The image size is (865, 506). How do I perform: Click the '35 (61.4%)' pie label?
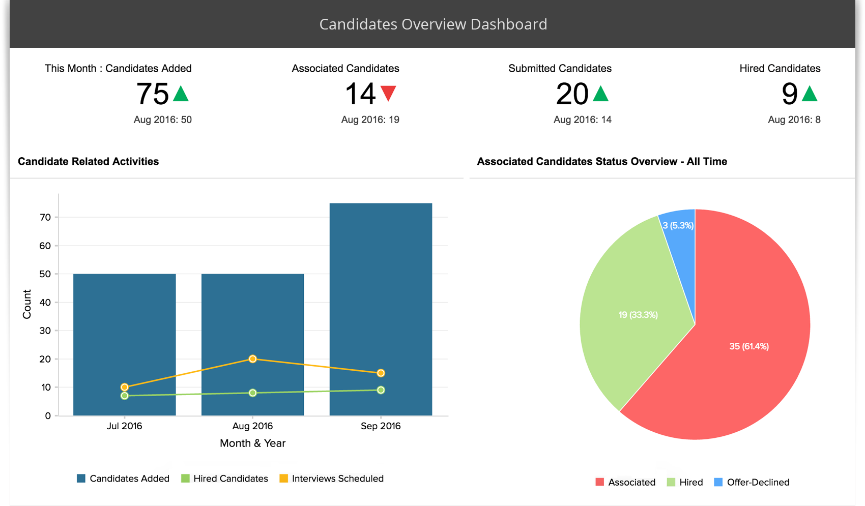pyautogui.click(x=749, y=346)
